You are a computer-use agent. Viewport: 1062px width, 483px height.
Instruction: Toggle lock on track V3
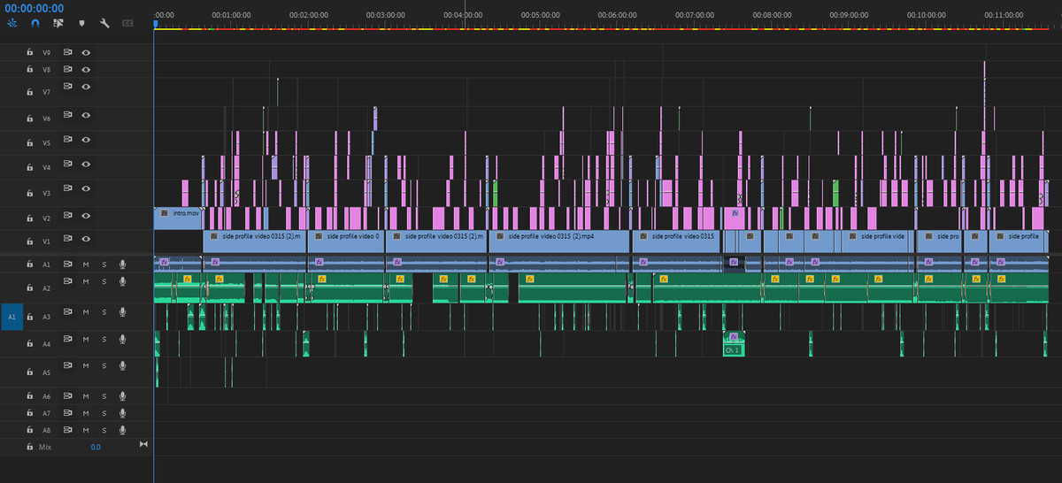click(x=29, y=192)
